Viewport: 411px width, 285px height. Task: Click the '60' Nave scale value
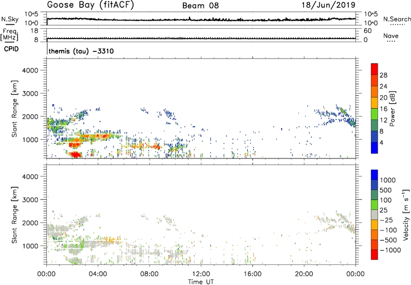(x=367, y=31)
